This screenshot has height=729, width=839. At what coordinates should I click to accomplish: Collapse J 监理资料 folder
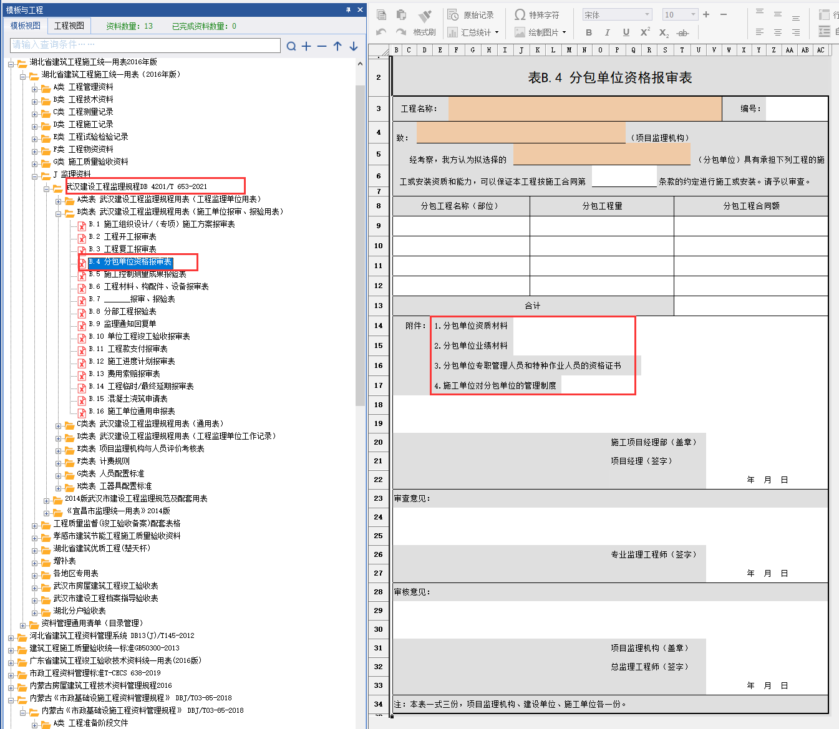[x=35, y=175]
